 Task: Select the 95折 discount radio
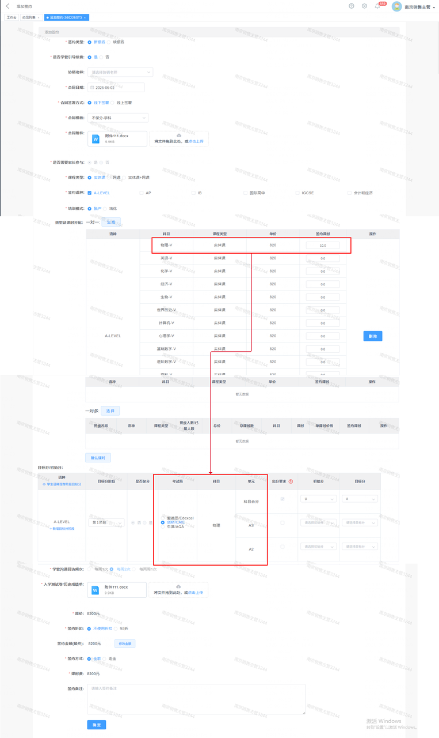click(116, 628)
